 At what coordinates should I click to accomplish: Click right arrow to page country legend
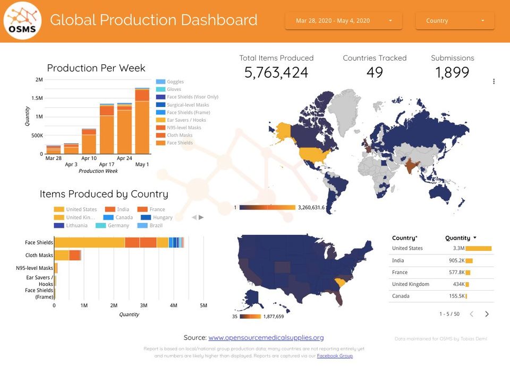[x=202, y=217]
